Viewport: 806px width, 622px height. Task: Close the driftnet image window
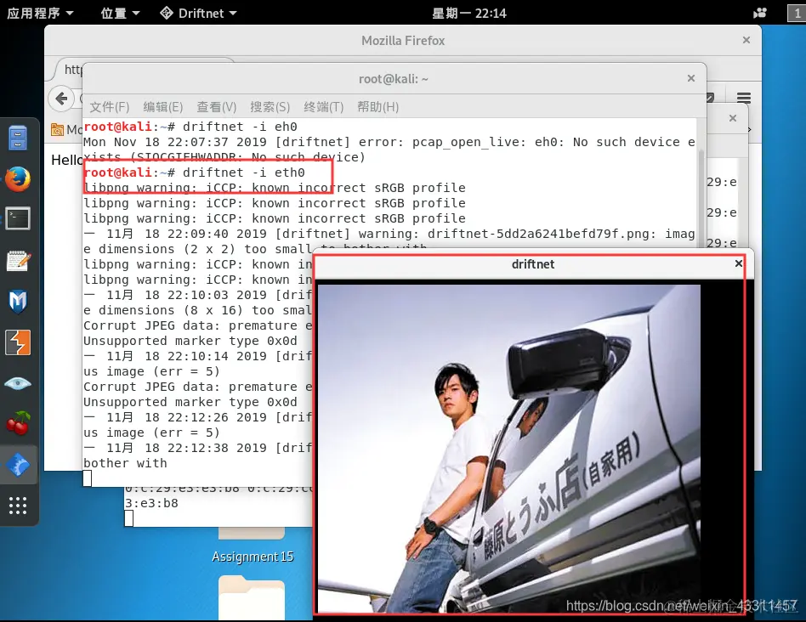[739, 263]
